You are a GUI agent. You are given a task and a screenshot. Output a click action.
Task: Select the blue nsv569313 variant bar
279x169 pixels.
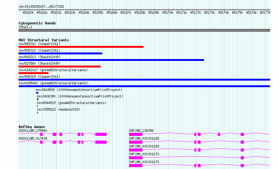[60, 53]
